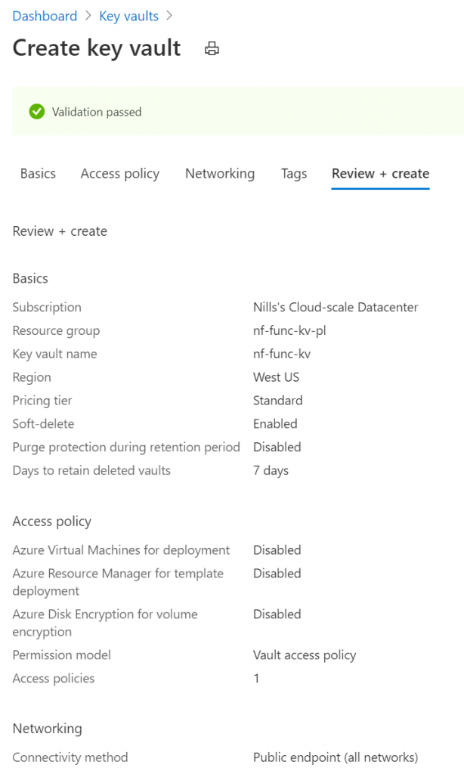This screenshot has height=774, width=464.
Task: Click the nf-func-kv-pl resource group value
Action: click(289, 331)
